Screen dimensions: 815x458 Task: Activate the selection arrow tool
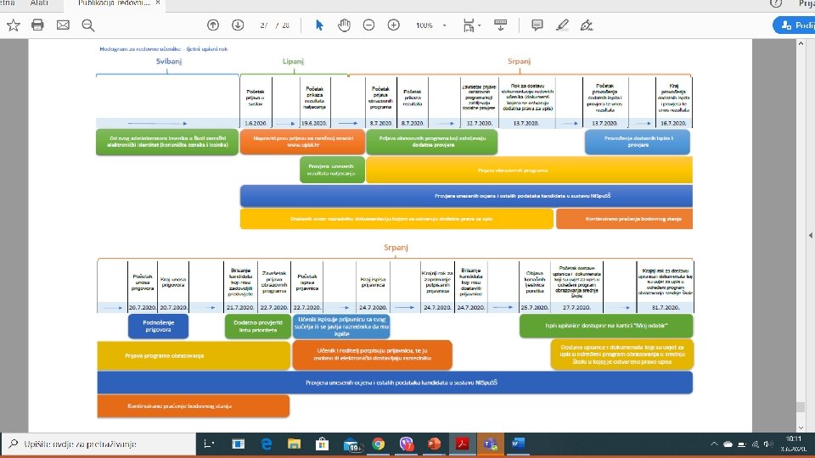(319, 25)
